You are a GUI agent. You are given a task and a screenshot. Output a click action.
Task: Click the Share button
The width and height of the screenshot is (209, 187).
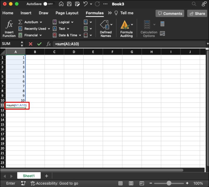pyautogui.click(x=197, y=13)
